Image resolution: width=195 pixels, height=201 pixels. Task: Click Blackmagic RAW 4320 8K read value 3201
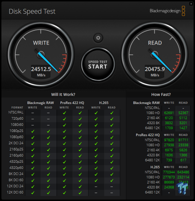pyautogui.click(x=183, y=123)
